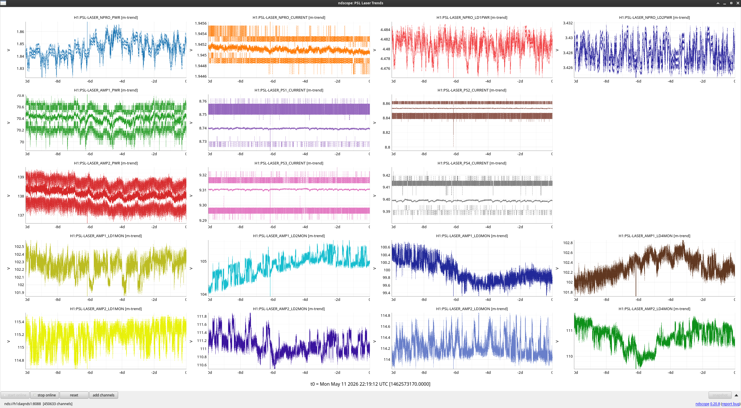Open the add channels dialog

(104, 395)
